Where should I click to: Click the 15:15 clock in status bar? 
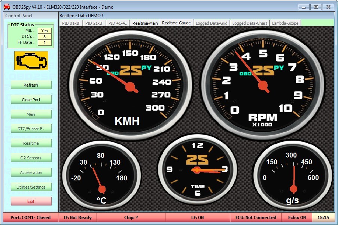click(323, 217)
